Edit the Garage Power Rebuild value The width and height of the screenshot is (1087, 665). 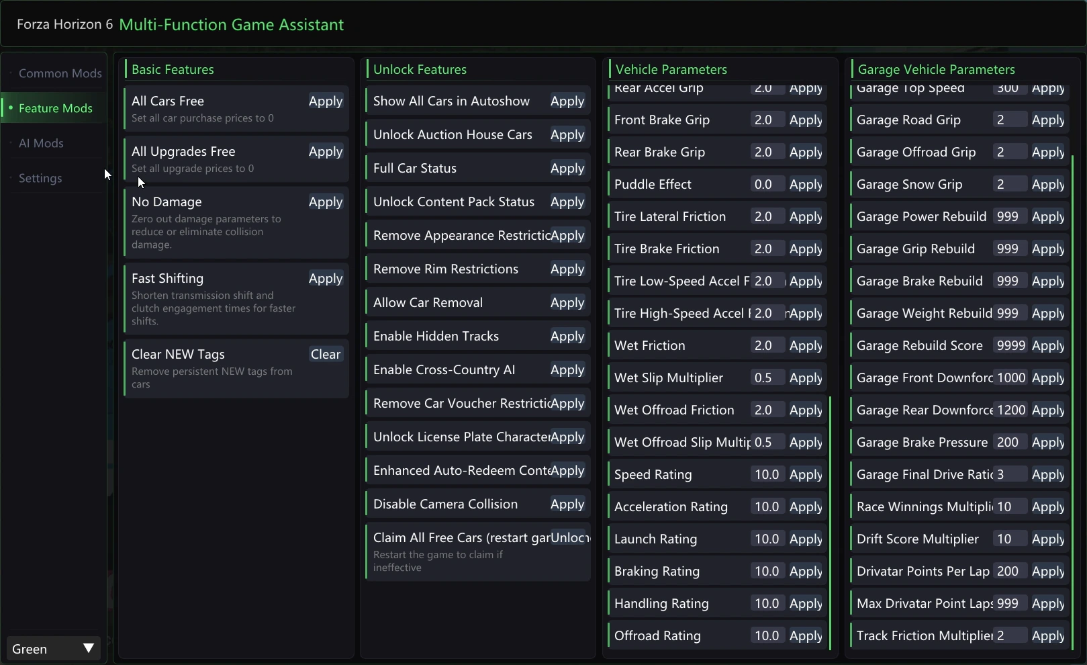coord(1010,216)
